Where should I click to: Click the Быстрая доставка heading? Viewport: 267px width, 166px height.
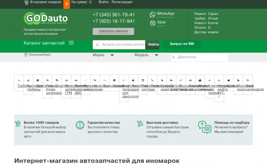(x=162, y=122)
